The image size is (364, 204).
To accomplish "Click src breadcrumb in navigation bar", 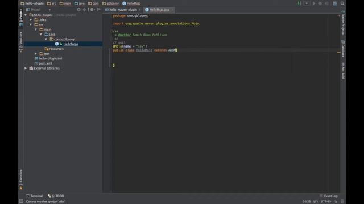I will pyautogui.click(x=52, y=3).
